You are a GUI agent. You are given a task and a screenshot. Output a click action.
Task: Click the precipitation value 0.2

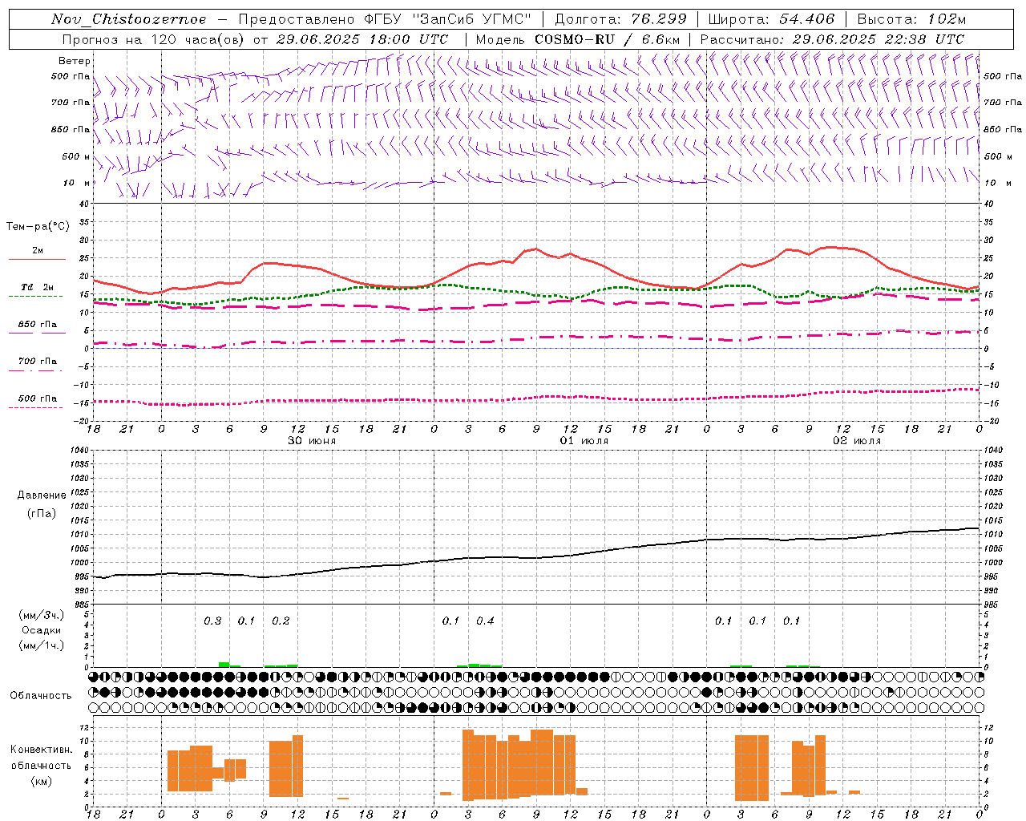pyautogui.click(x=281, y=621)
